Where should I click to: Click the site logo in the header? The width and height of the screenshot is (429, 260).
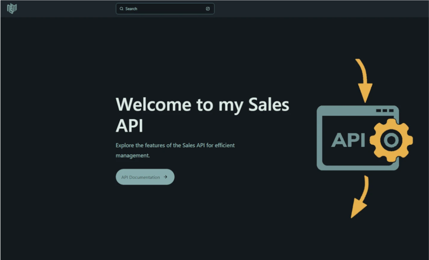pos(12,9)
